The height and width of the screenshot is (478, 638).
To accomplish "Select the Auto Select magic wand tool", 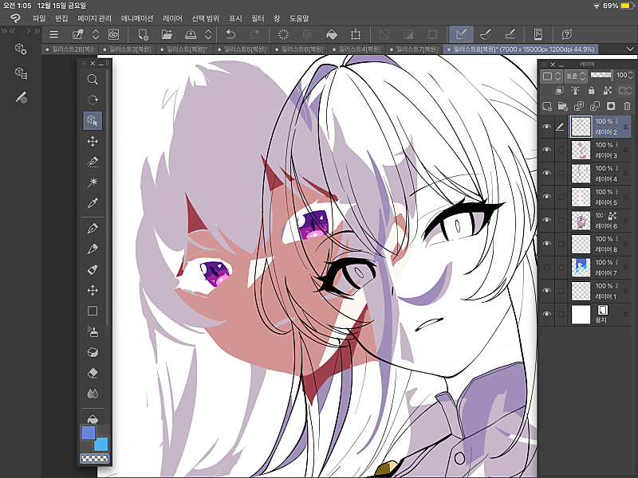I will (x=93, y=182).
